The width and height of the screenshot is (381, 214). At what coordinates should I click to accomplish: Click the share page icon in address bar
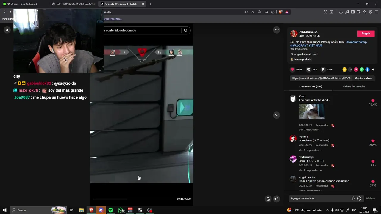(273, 12)
